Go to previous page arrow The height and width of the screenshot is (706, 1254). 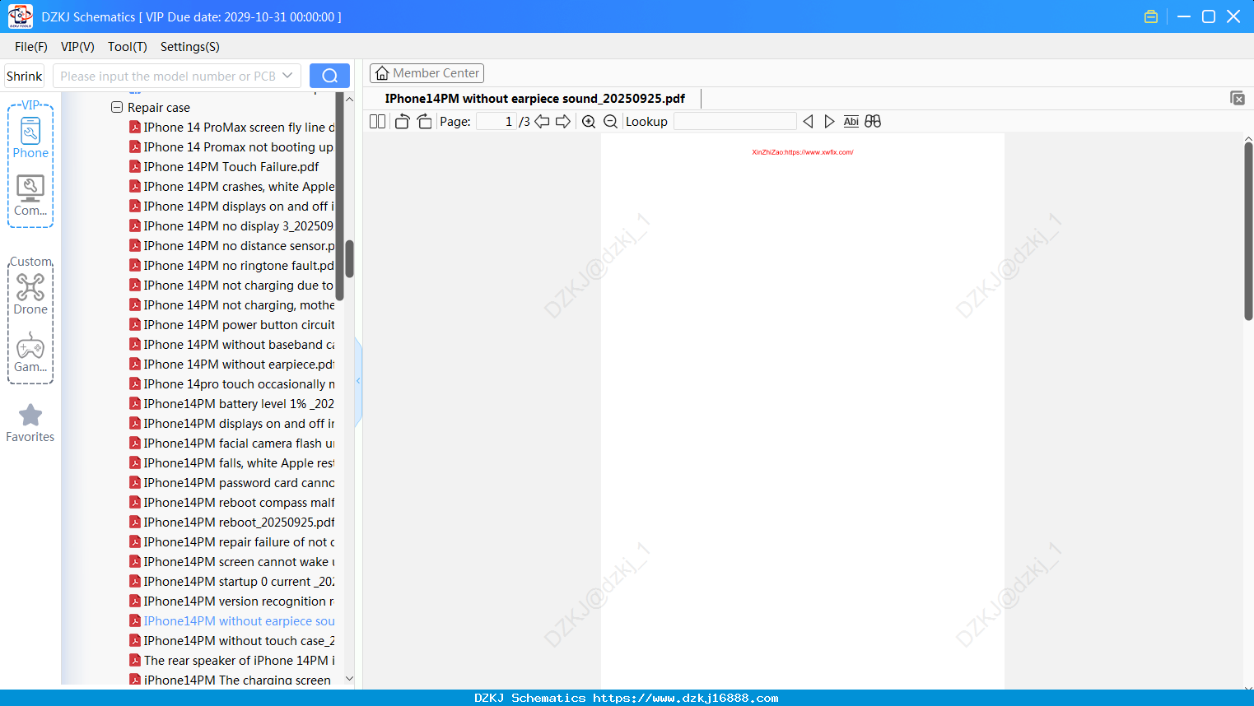(542, 122)
